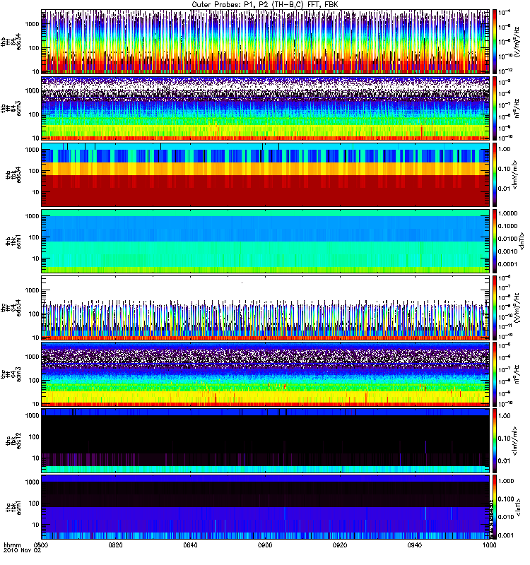Screen dimensions: 530x565
Task: Click the 0840 time axis label
Action: point(190,545)
